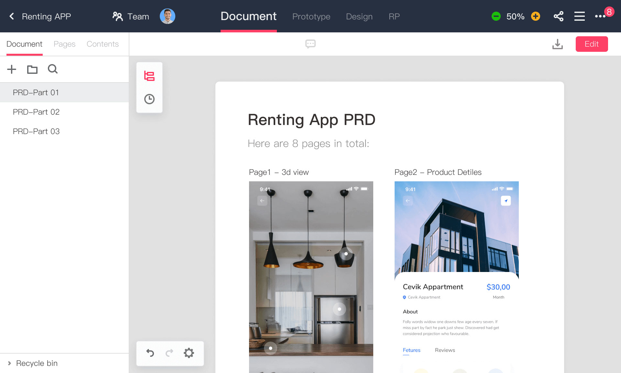621x373 pixels.
Task: Open the share icon
Action: 559,16
